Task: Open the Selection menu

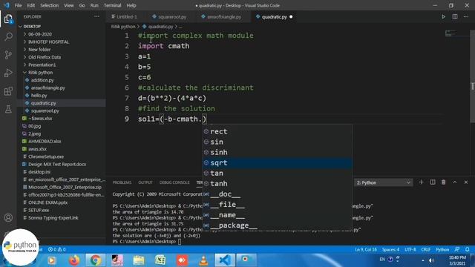Action: 50,5
